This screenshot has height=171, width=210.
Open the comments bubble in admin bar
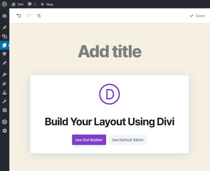[32, 4]
